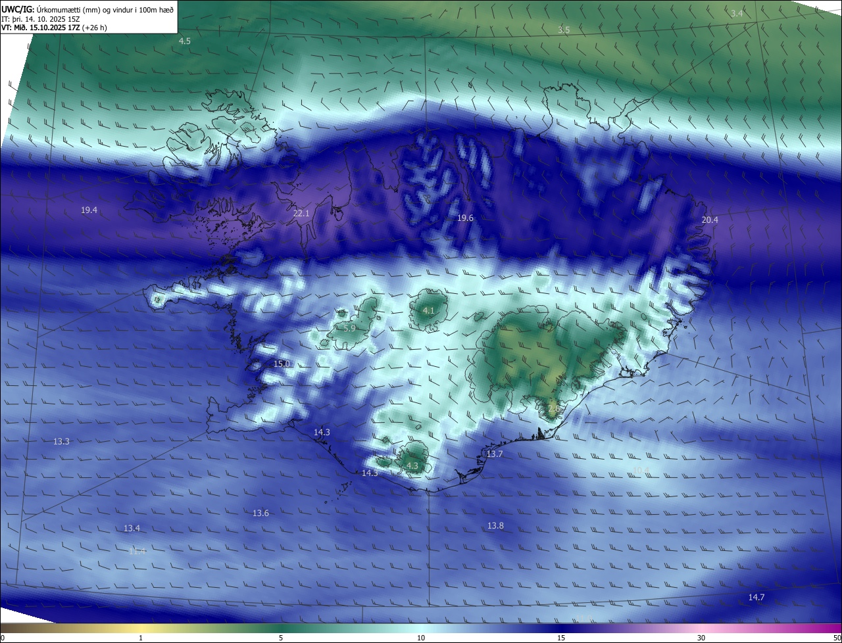Click the 19.4 value label on the map
Image resolution: width=842 pixels, height=643 pixels.
coord(89,210)
